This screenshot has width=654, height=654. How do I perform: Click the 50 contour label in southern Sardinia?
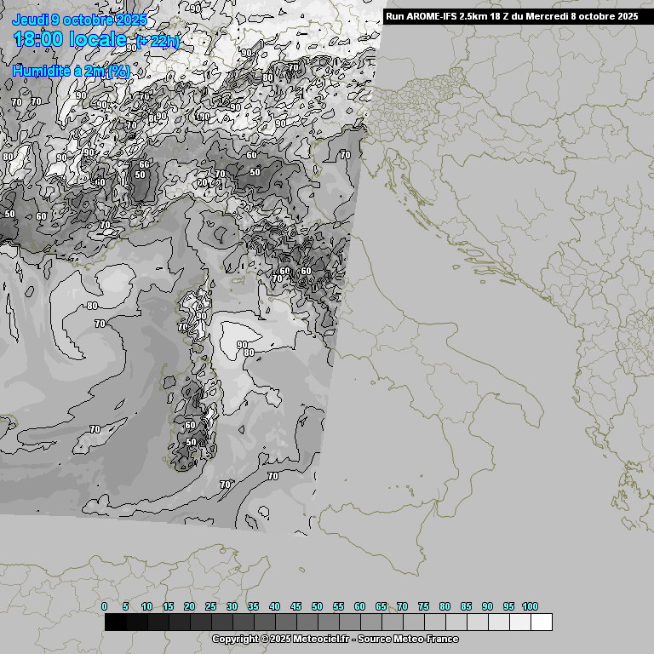click(192, 443)
